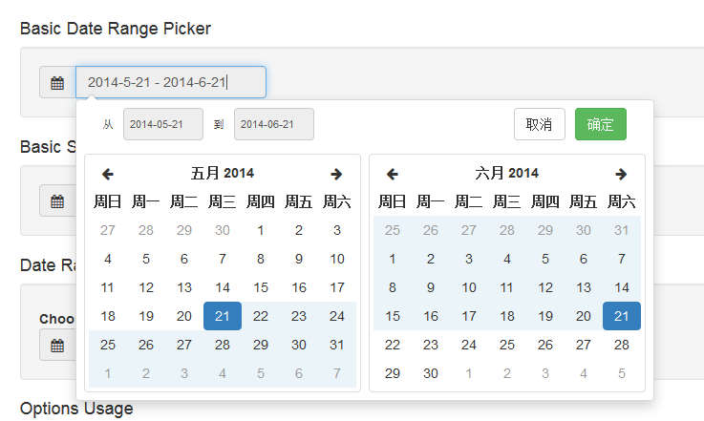Image resolution: width=704 pixels, height=421 pixels.
Task: Click calendar icon beside the date range input
Action: [57, 83]
